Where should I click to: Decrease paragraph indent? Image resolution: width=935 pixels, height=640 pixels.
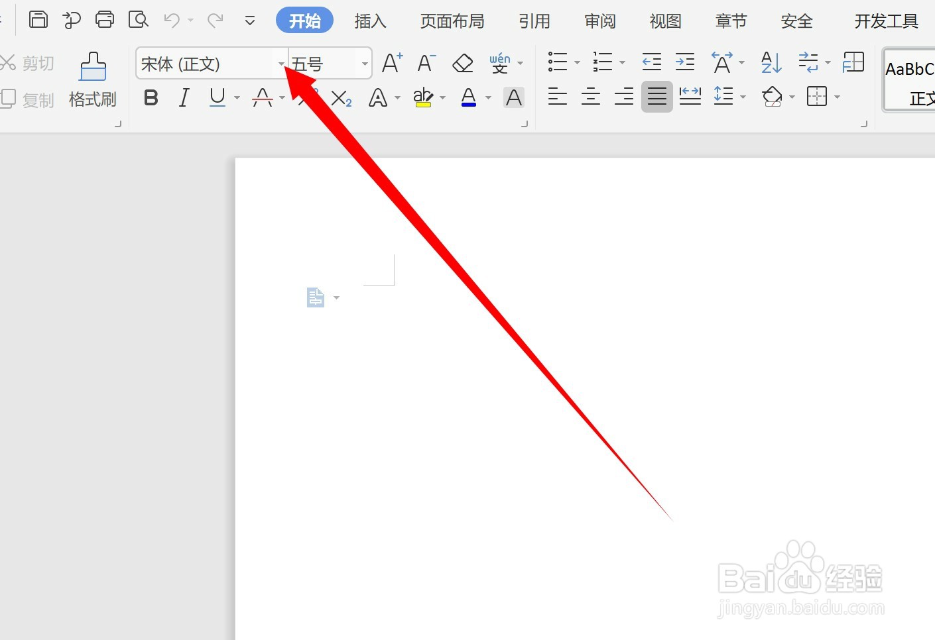coord(652,62)
